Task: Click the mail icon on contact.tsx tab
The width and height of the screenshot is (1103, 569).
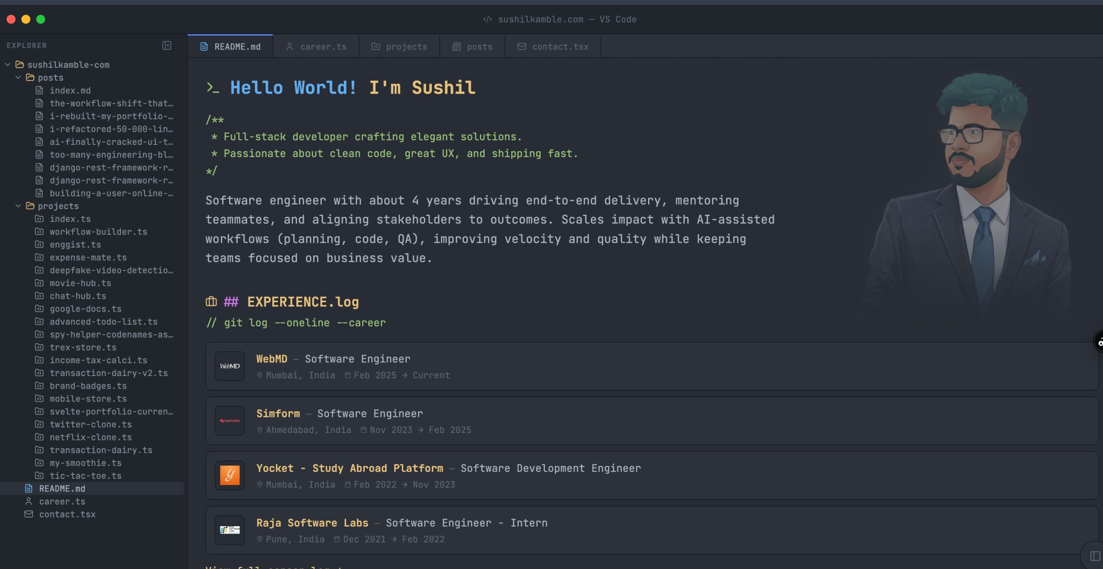Action: (x=521, y=46)
